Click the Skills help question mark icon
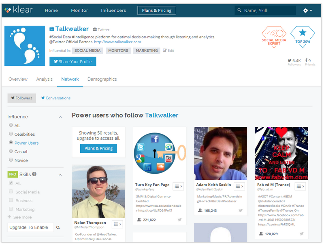 point(34,174)
